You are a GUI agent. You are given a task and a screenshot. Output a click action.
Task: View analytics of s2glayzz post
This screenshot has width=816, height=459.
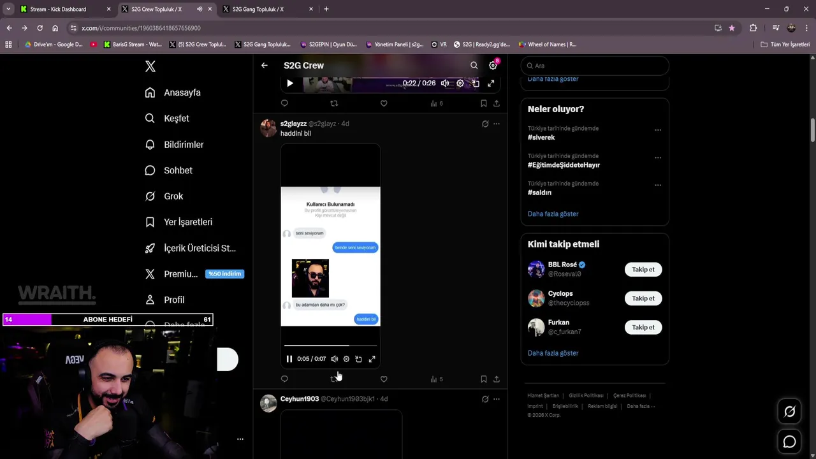pos(436,379)
